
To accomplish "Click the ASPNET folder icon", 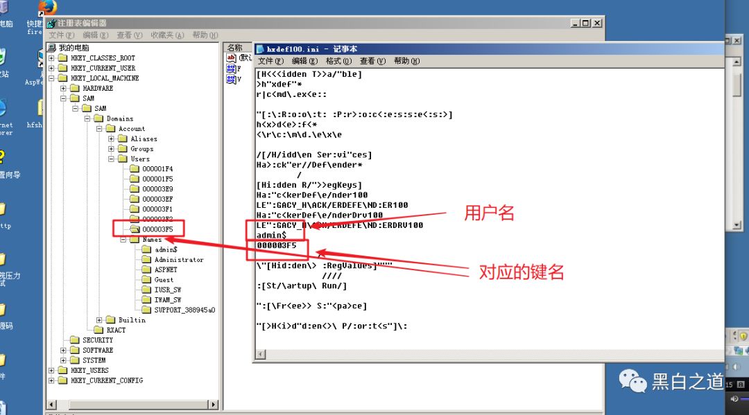I will [x=146, y=270].
